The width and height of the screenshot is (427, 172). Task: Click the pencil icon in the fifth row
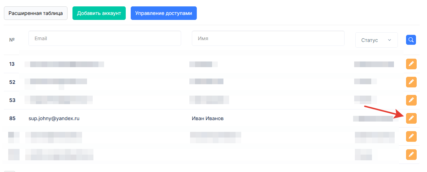(x=411, y=136)
